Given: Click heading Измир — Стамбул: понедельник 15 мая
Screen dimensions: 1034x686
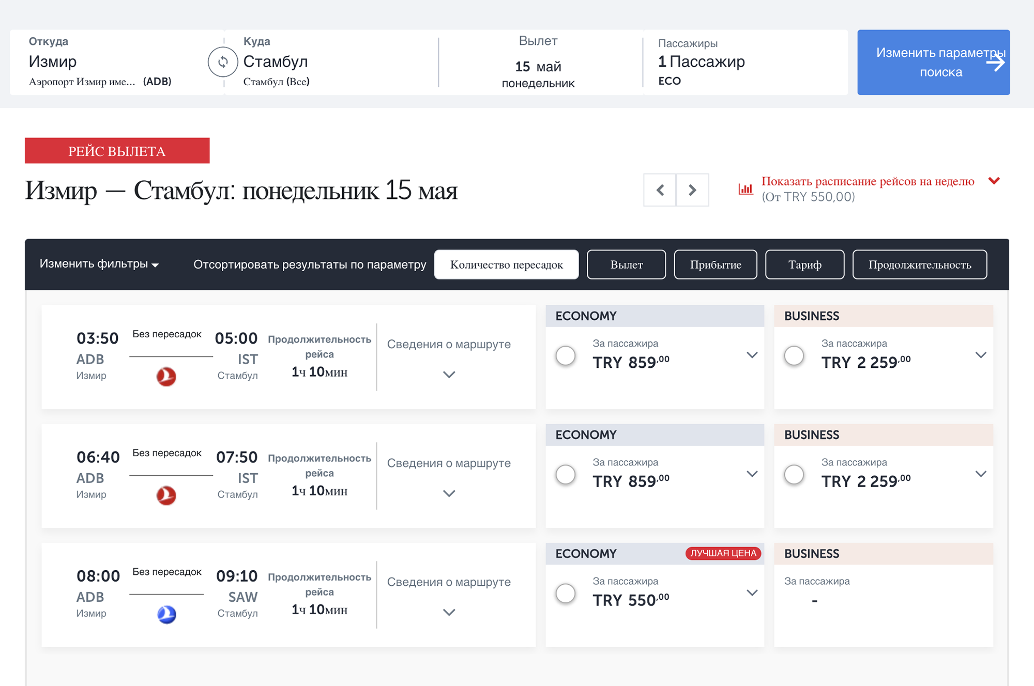Looking at the screenshot, I should tap(241, 191).
